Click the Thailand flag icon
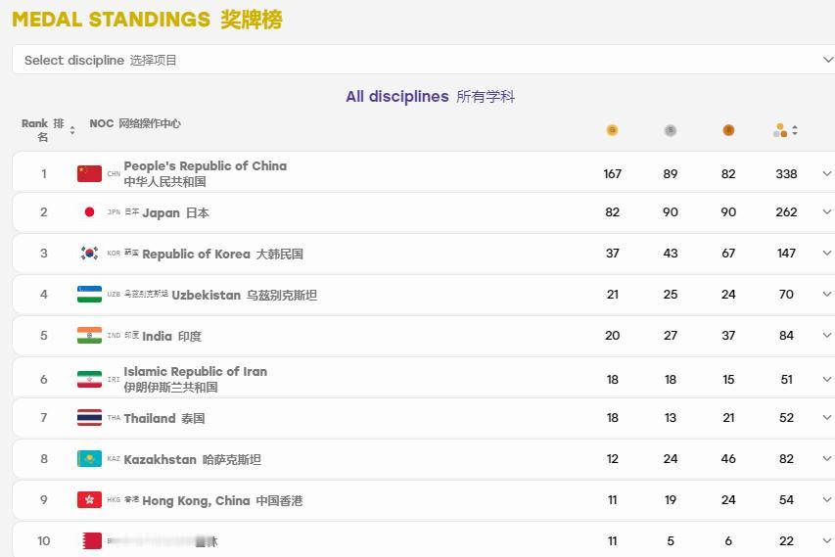Viewport: 835px width, 557px height. point(89,417)
